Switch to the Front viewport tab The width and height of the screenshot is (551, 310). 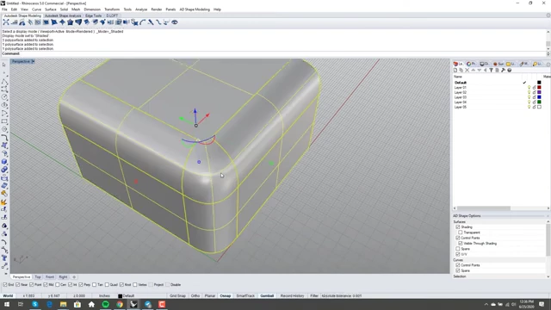(x=50, y=277)
